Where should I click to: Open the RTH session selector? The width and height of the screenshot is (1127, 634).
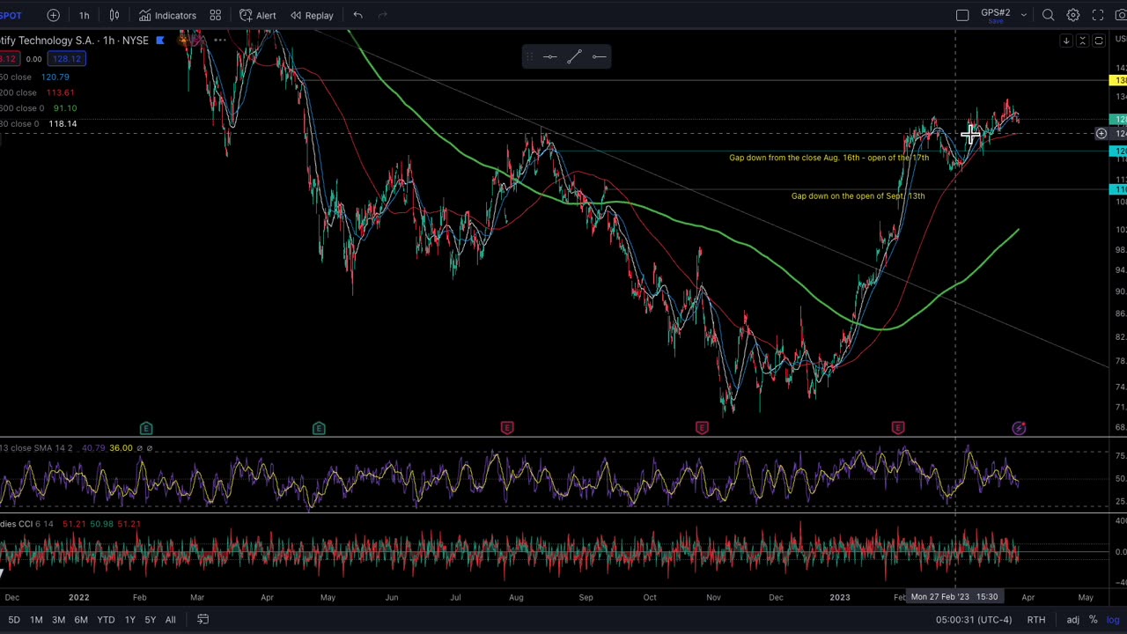pos(1036,620)
